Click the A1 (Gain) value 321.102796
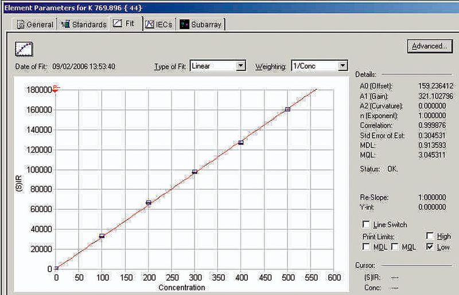The height and width of the screenshot is (295, 459). coord(435,96)
